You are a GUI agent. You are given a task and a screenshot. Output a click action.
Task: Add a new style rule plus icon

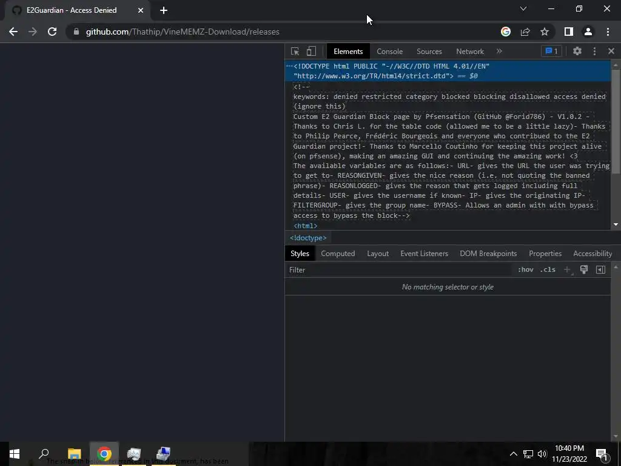(x=567, y=269)
